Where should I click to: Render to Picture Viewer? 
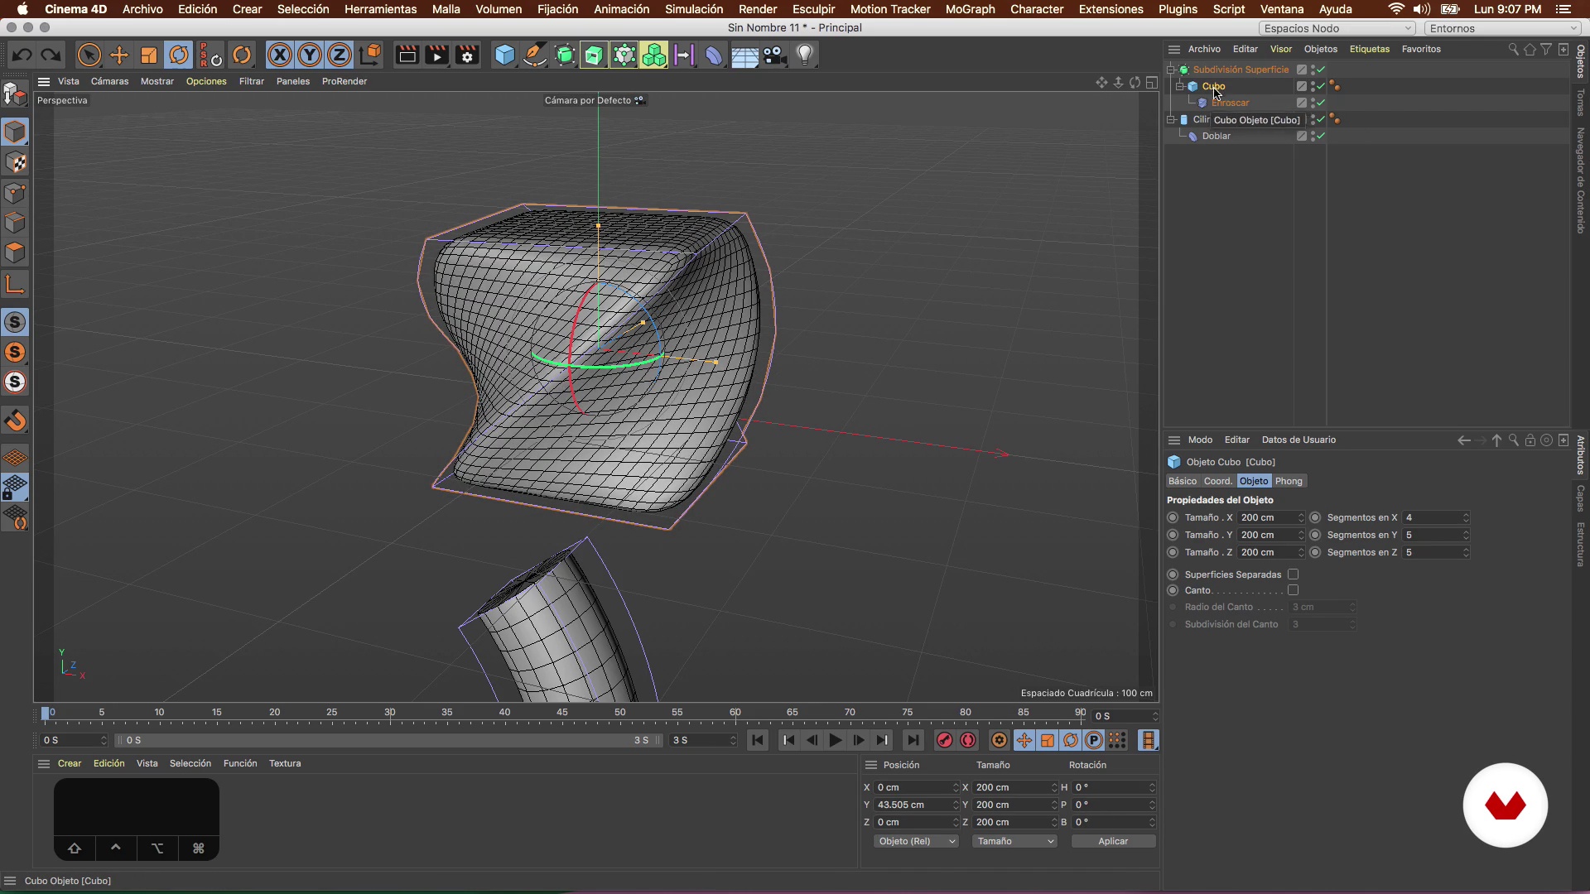click(x=436, y=55)
